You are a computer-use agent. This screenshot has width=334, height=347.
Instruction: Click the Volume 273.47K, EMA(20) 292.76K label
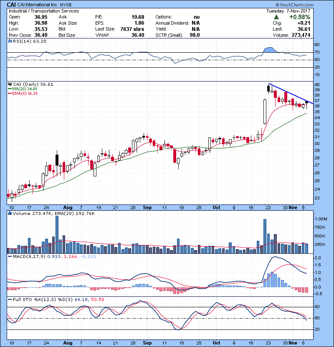[x=54, y=213]
